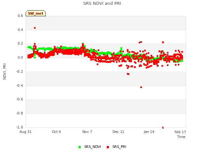Click the Feb 17 x-axis label
This screenshot has height=153, width=205.
click(x=180, y=132)
